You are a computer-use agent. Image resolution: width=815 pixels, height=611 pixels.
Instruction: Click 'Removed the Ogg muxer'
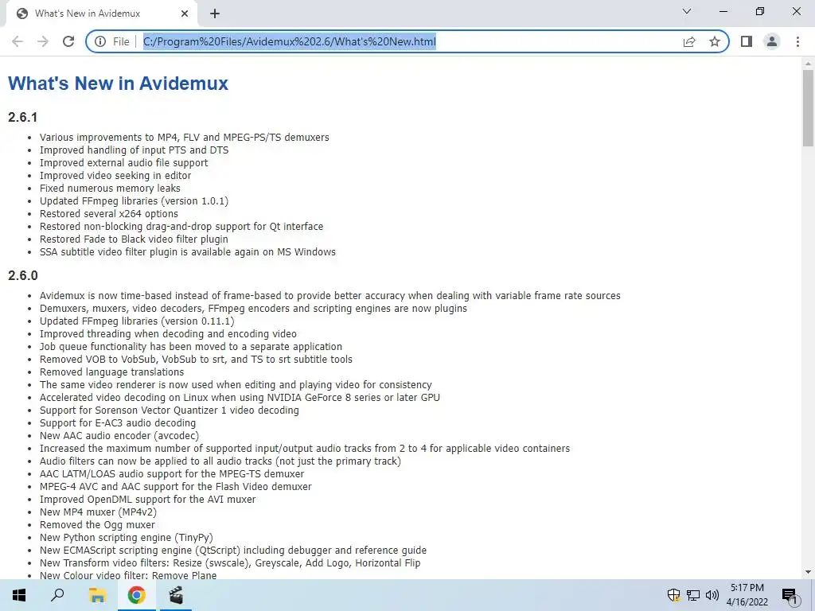pos(97,525)
